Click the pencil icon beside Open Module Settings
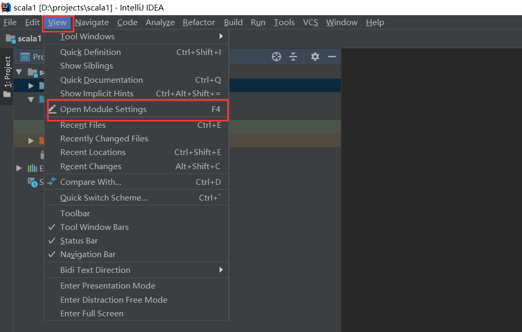522x332 pixels. [52, 108]
